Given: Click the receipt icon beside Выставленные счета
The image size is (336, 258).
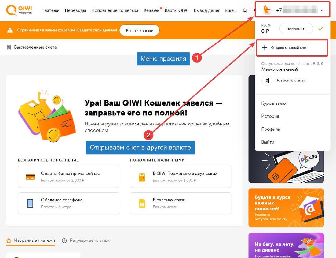Looking at the screenshot, I should click(9, 47).
